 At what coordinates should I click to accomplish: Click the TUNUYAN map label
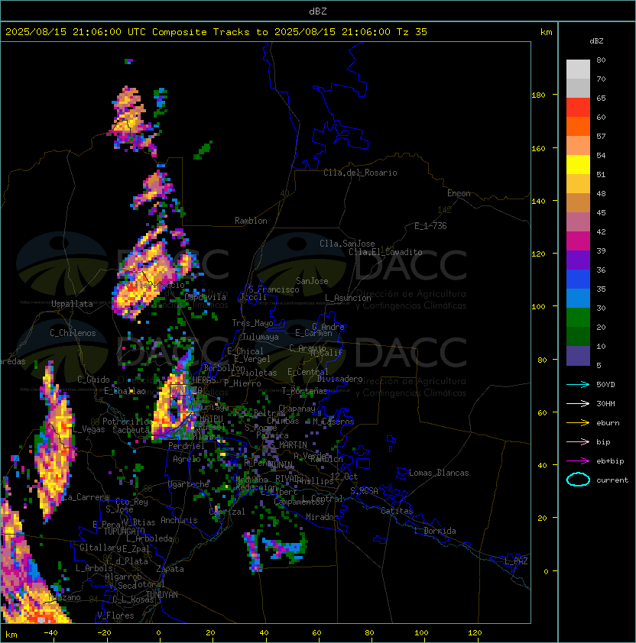[162, 595]
